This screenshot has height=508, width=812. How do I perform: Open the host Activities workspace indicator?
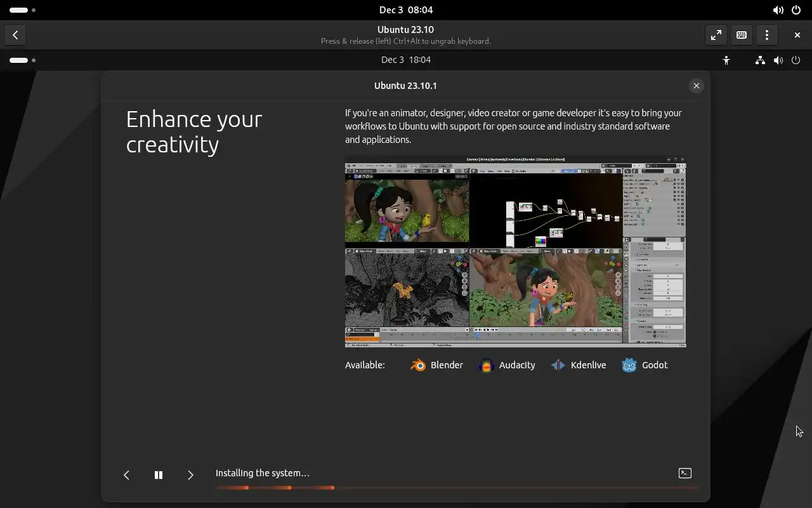[22, 10]
